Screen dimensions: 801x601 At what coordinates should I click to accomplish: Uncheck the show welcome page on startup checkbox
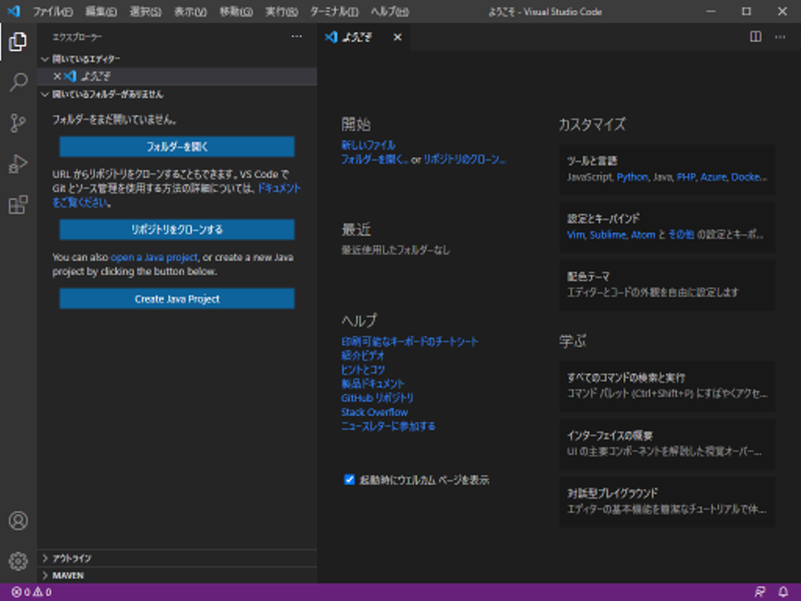coord(349,480)
